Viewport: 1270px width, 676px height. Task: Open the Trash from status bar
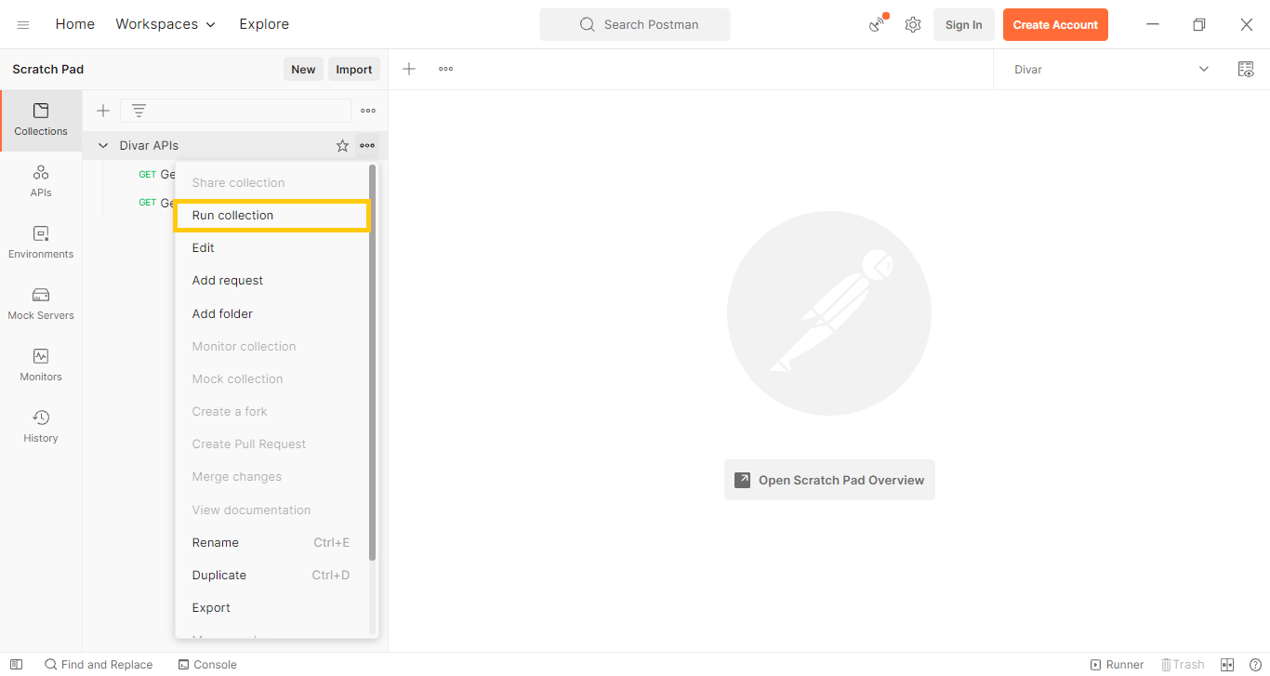[1183, 665]
